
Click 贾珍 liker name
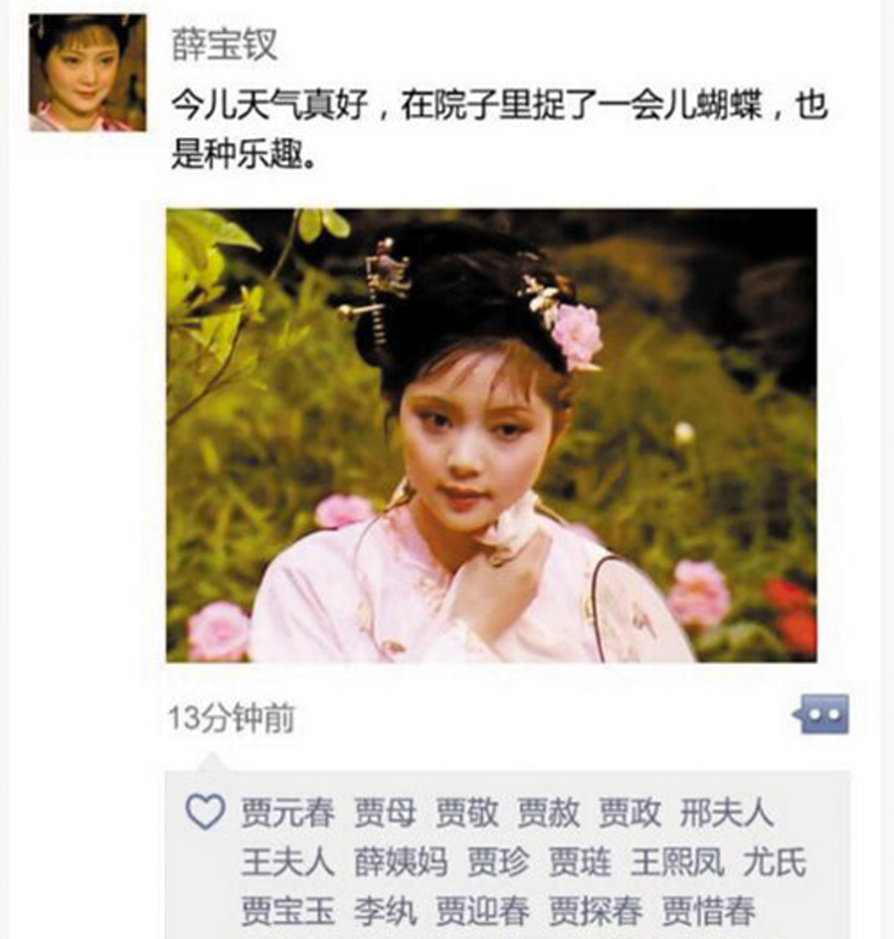click(x=498, y=862)
